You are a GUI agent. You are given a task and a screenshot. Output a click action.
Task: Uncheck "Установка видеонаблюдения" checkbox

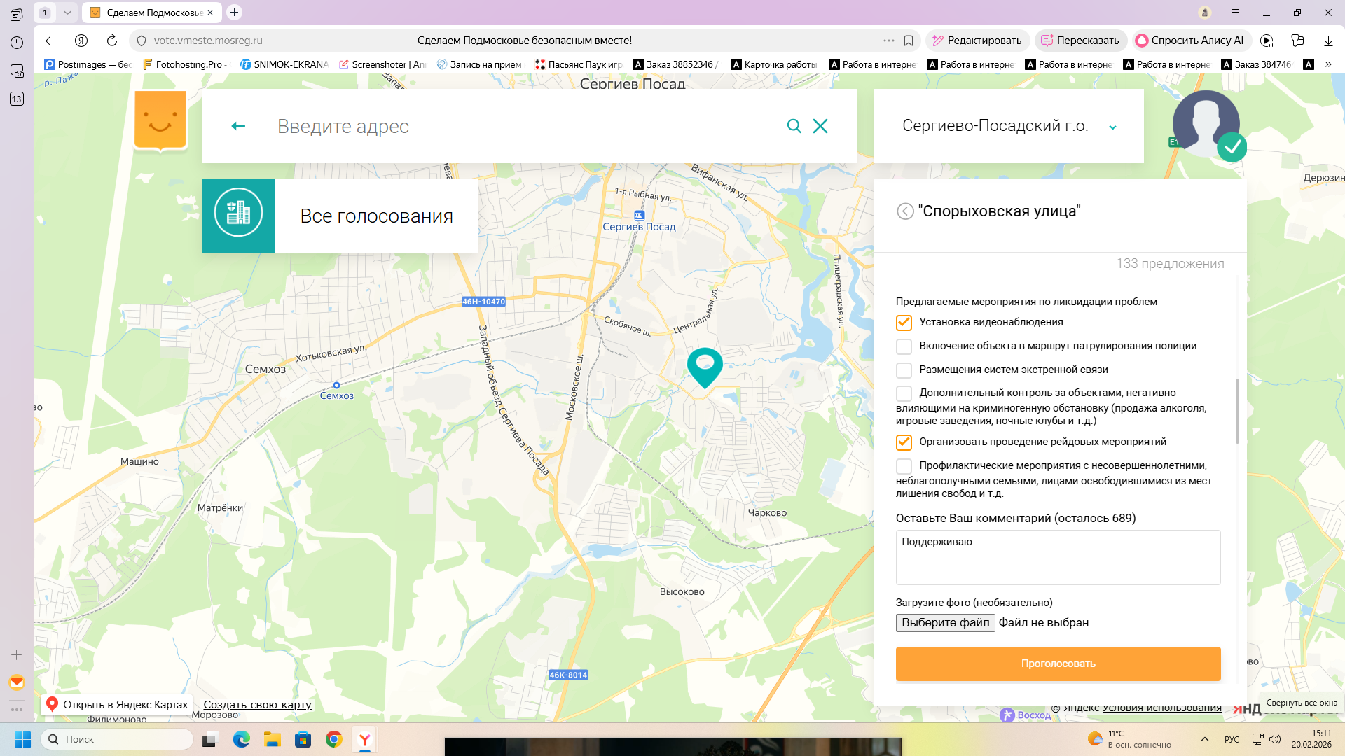[x=904, y=323]
